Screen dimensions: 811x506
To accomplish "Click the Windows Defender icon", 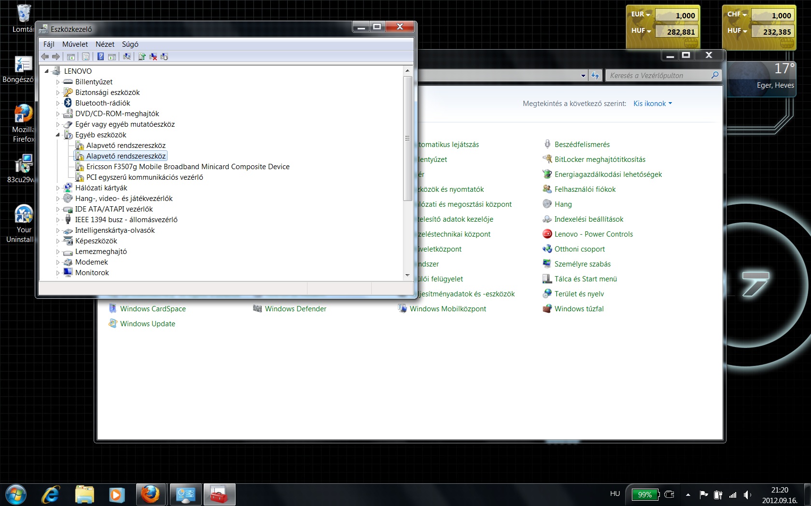I will tap(257, 309).
